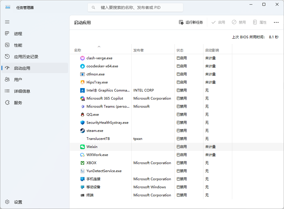Click the Microsoft Teams icon
This screenshot has height=209, width=284.
pos(83,106)
